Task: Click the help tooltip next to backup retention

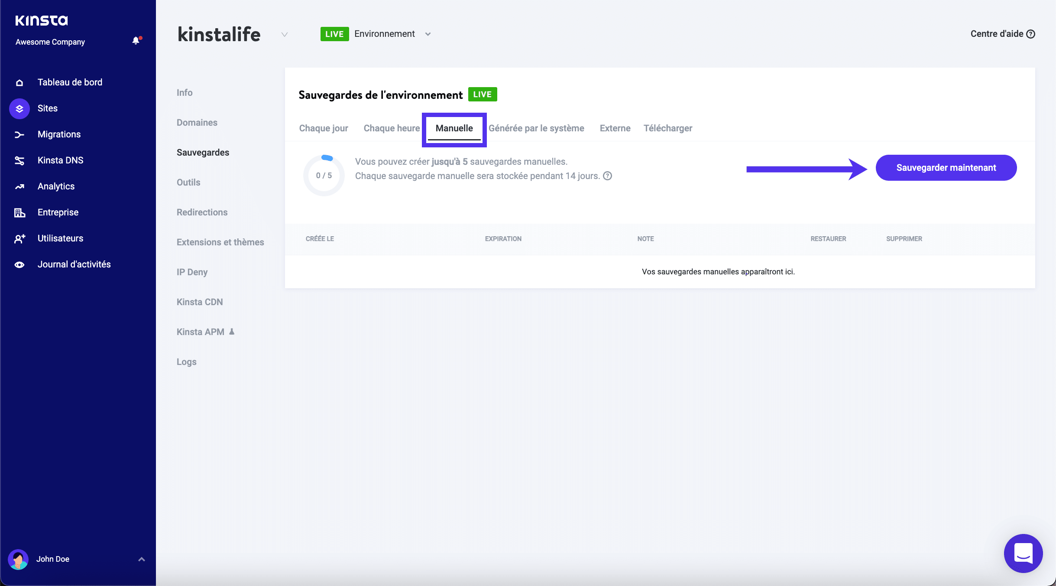Action: (x=606, y=176)
